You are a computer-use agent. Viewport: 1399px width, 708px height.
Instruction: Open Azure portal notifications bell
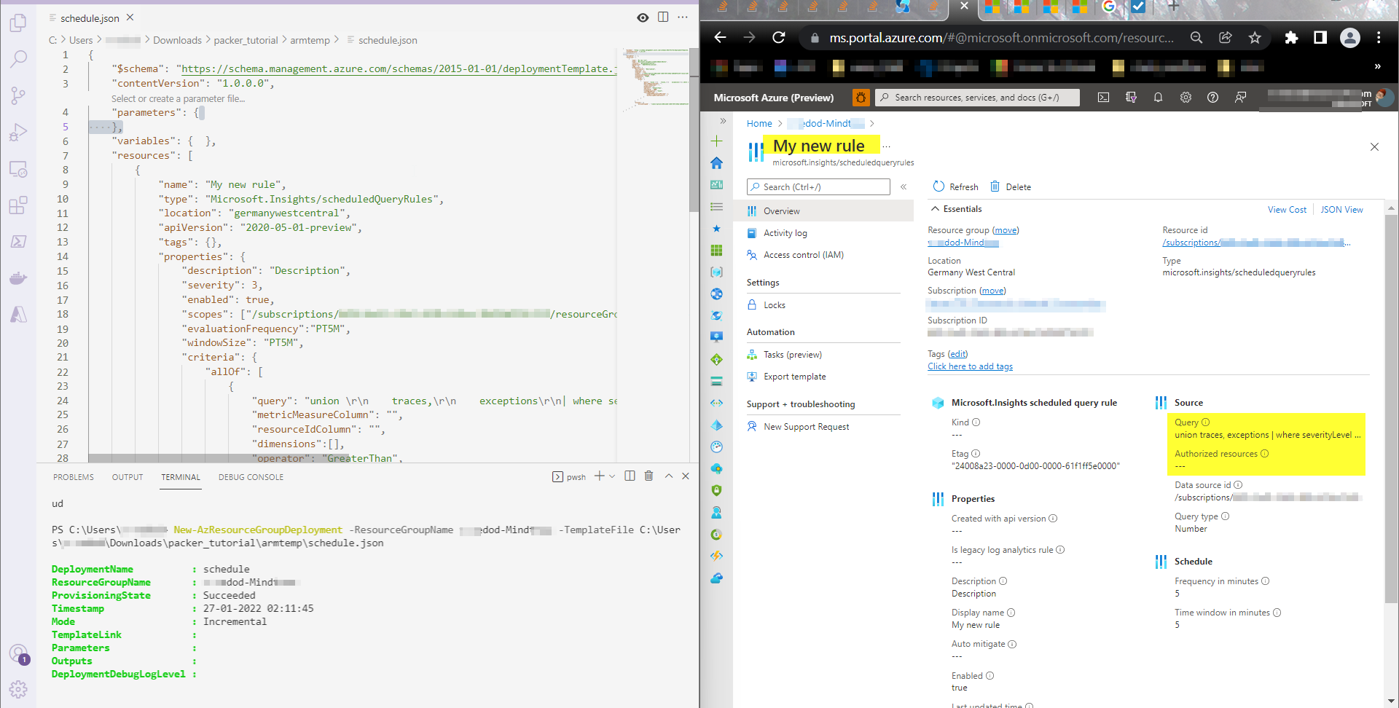1158,98
